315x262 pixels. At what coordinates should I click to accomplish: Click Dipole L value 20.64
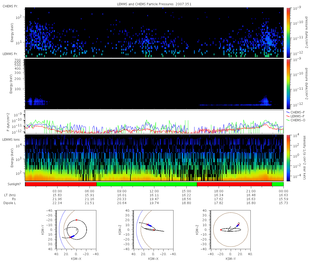point(122,203)
